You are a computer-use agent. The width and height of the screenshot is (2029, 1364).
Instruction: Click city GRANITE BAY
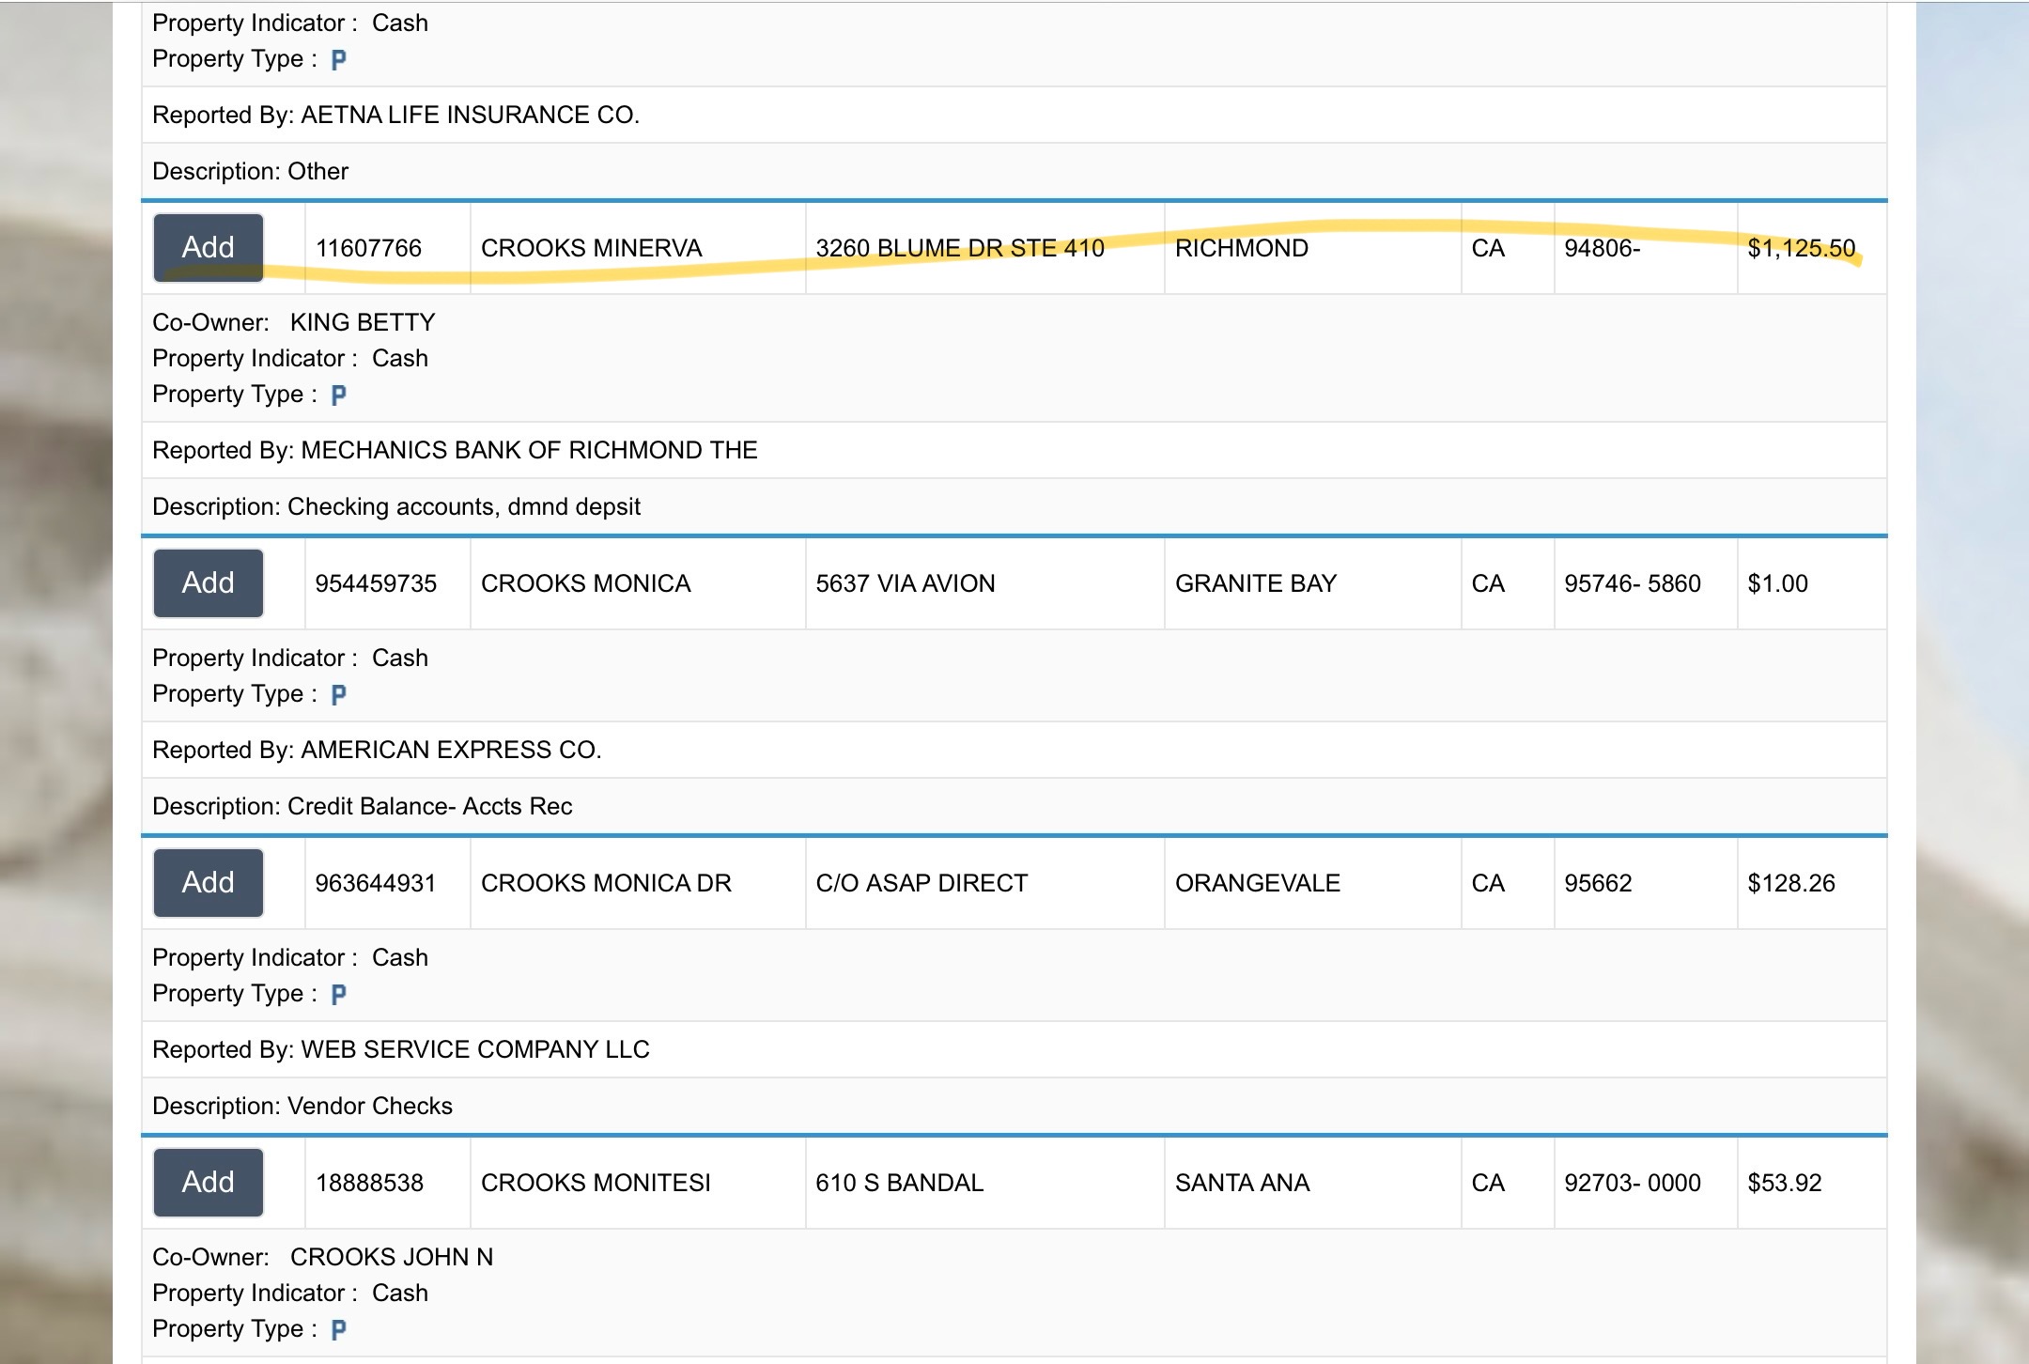click(1256, 583)
